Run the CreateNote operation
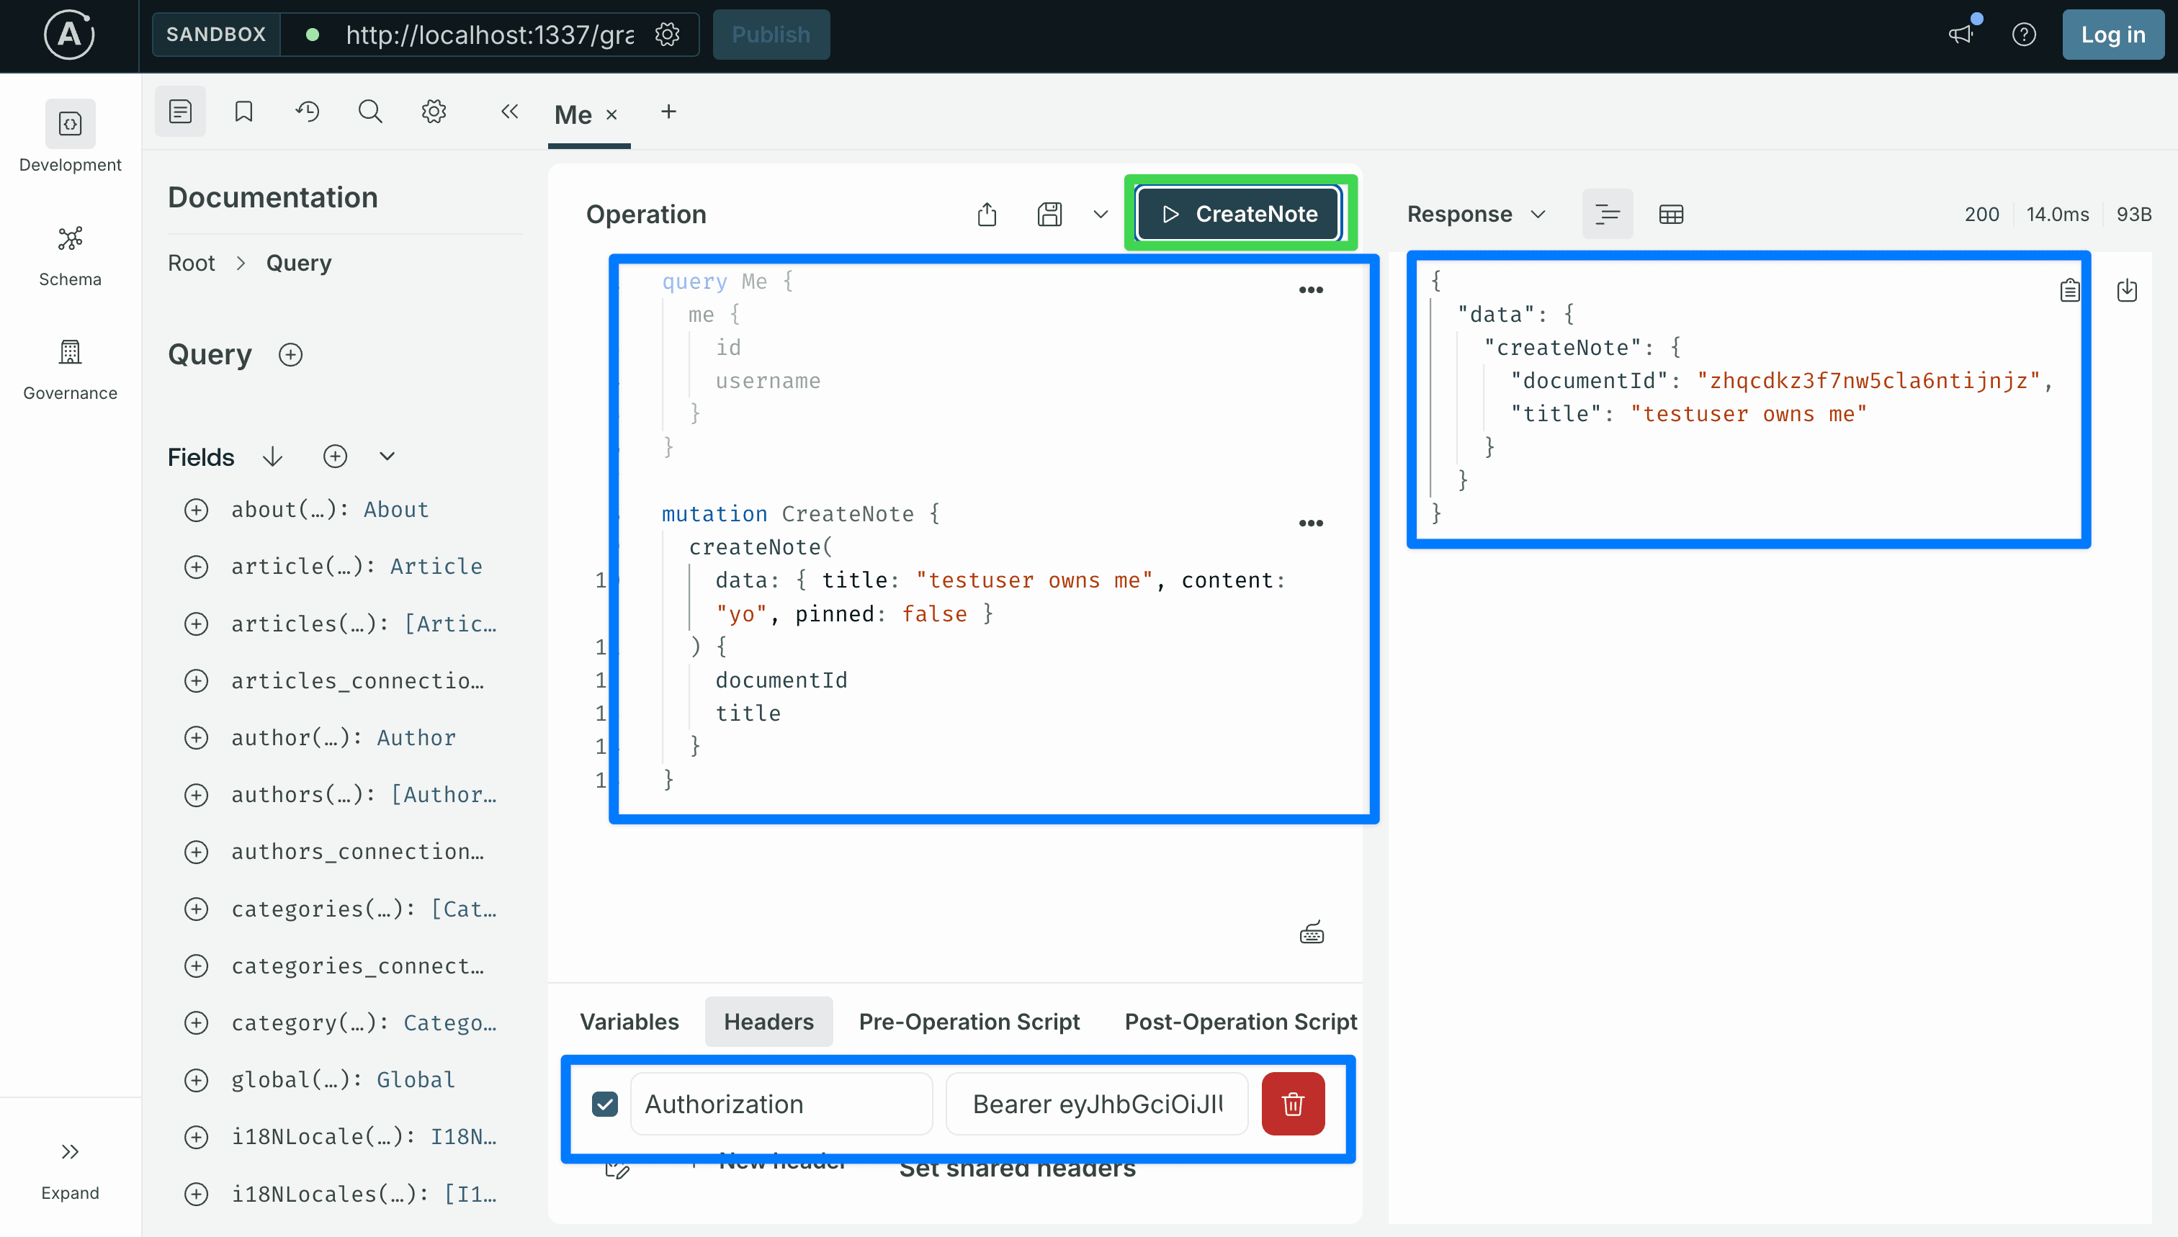The image size is (2178, 1237). pyautogui.click(x=1238, y=214)
